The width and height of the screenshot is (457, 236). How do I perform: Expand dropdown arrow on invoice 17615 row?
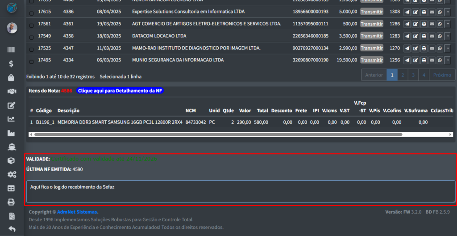(448, 12)
